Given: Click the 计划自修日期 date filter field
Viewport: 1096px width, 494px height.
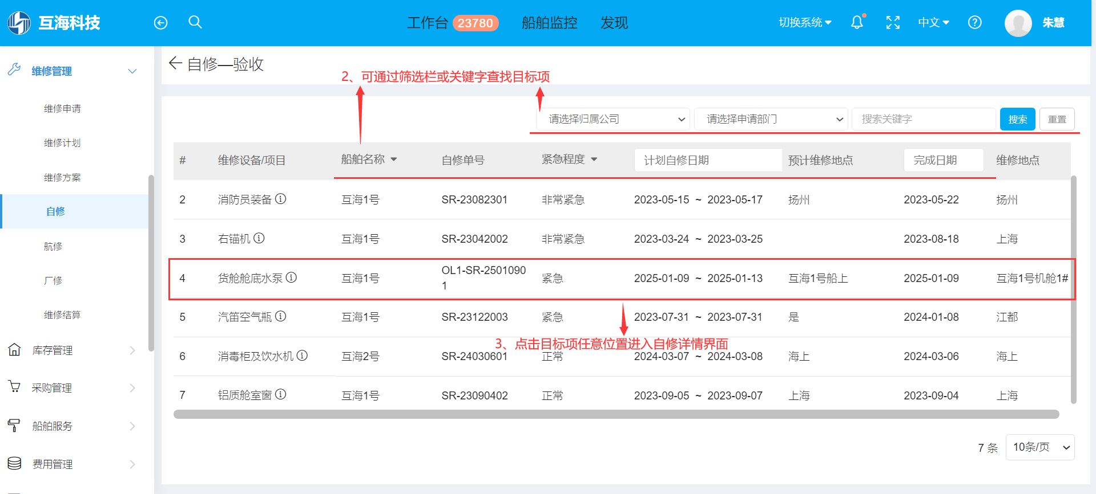Looking at the screenshot, I should (708, 160).
